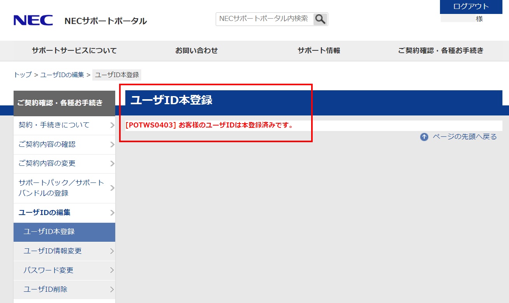This screenshot has width=509, height=303.
Task: Open the ご契約確認・各種お手続き top menu
Action: (441, 51)
